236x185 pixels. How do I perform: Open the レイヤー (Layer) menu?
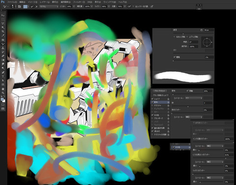(x=45, y=2)
